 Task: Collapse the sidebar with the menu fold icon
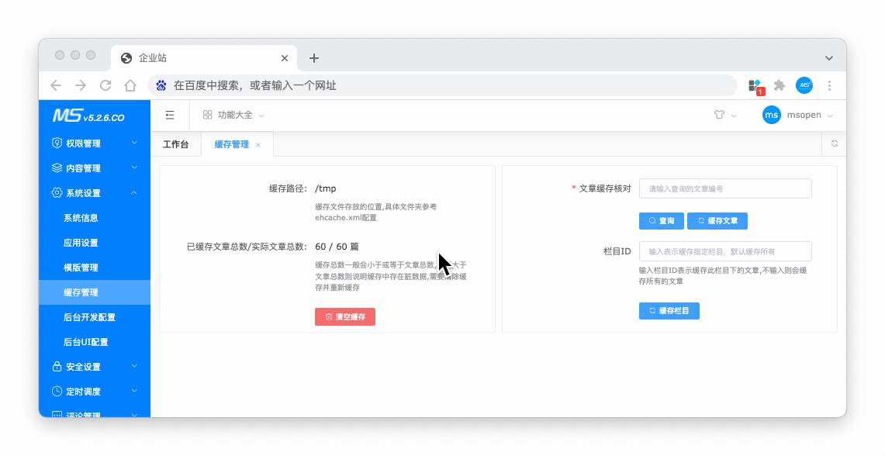tap(170, 115)
